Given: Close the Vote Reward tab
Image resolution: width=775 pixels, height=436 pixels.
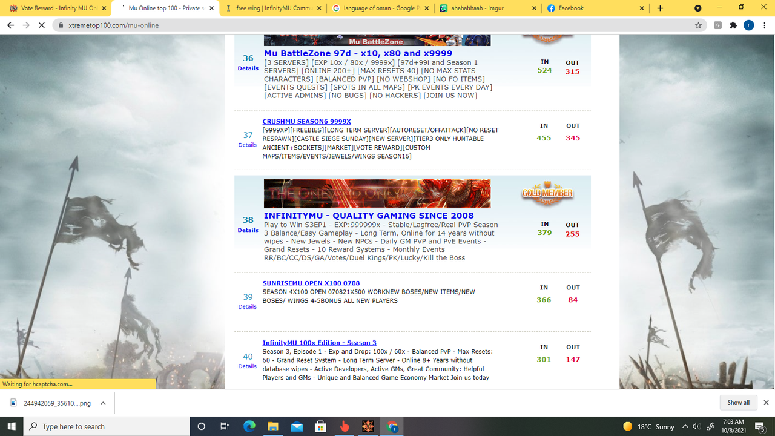Looking at the screenshot, I should point(104,8).
